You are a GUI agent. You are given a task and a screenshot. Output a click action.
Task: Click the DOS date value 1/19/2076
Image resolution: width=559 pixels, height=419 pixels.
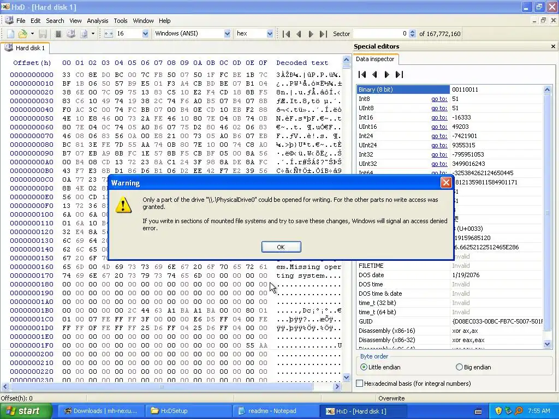466,275
